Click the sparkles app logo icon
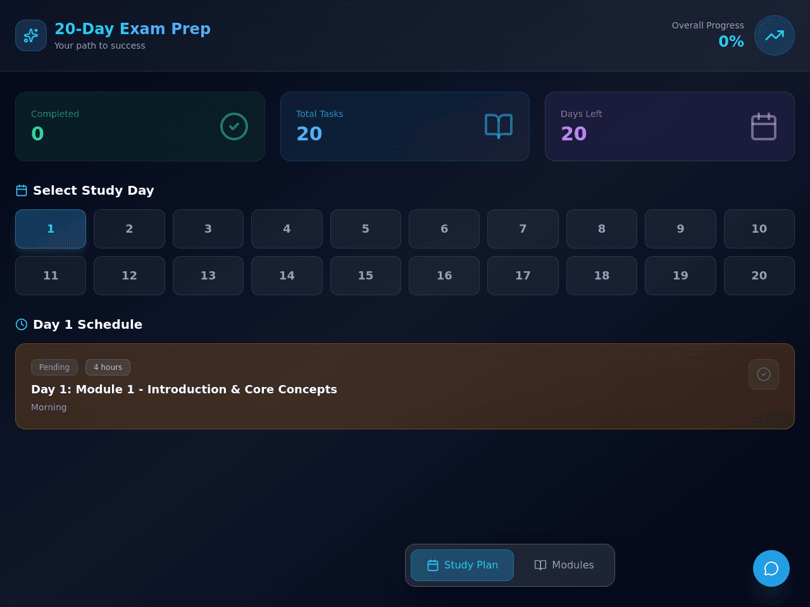This screenshot has width=810, height=607. pyautogui.click(x=31, y=35)
